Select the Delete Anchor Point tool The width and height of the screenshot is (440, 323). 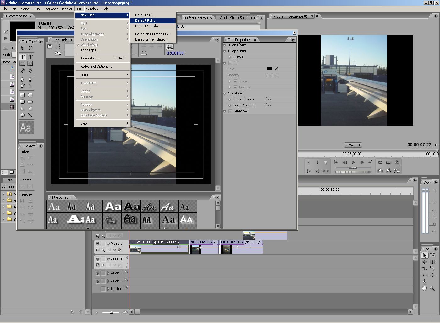[x=30, y=79]
